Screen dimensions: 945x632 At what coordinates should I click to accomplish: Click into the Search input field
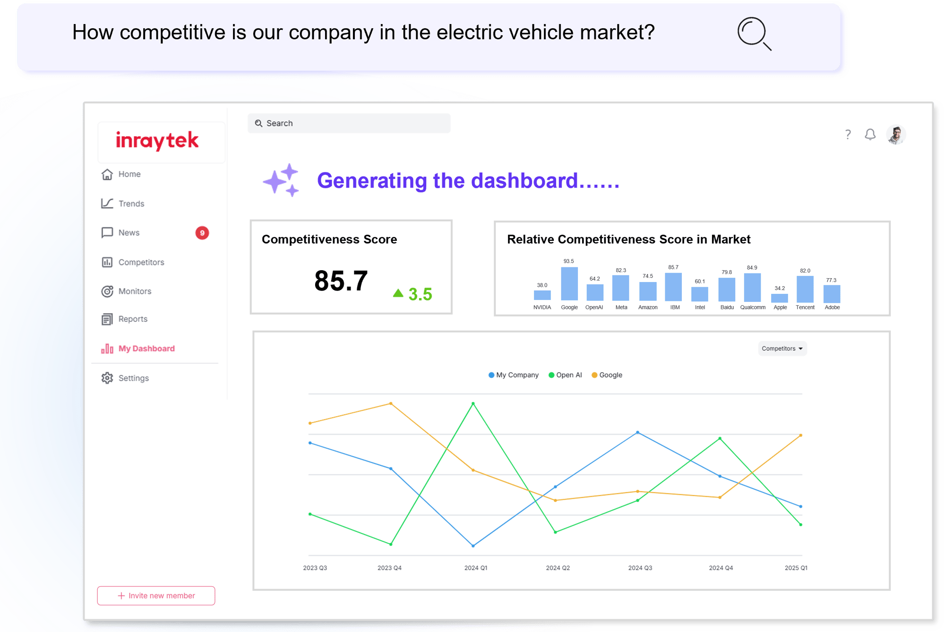[x=349, y=123]
